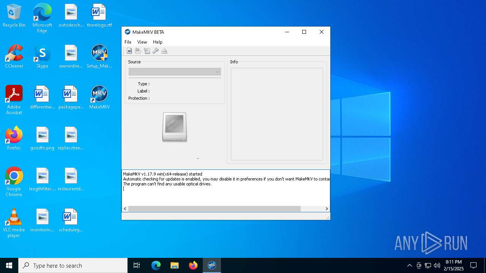Click the log scrollbar right arrow
The image size is (486, 273).
[327, 209]
